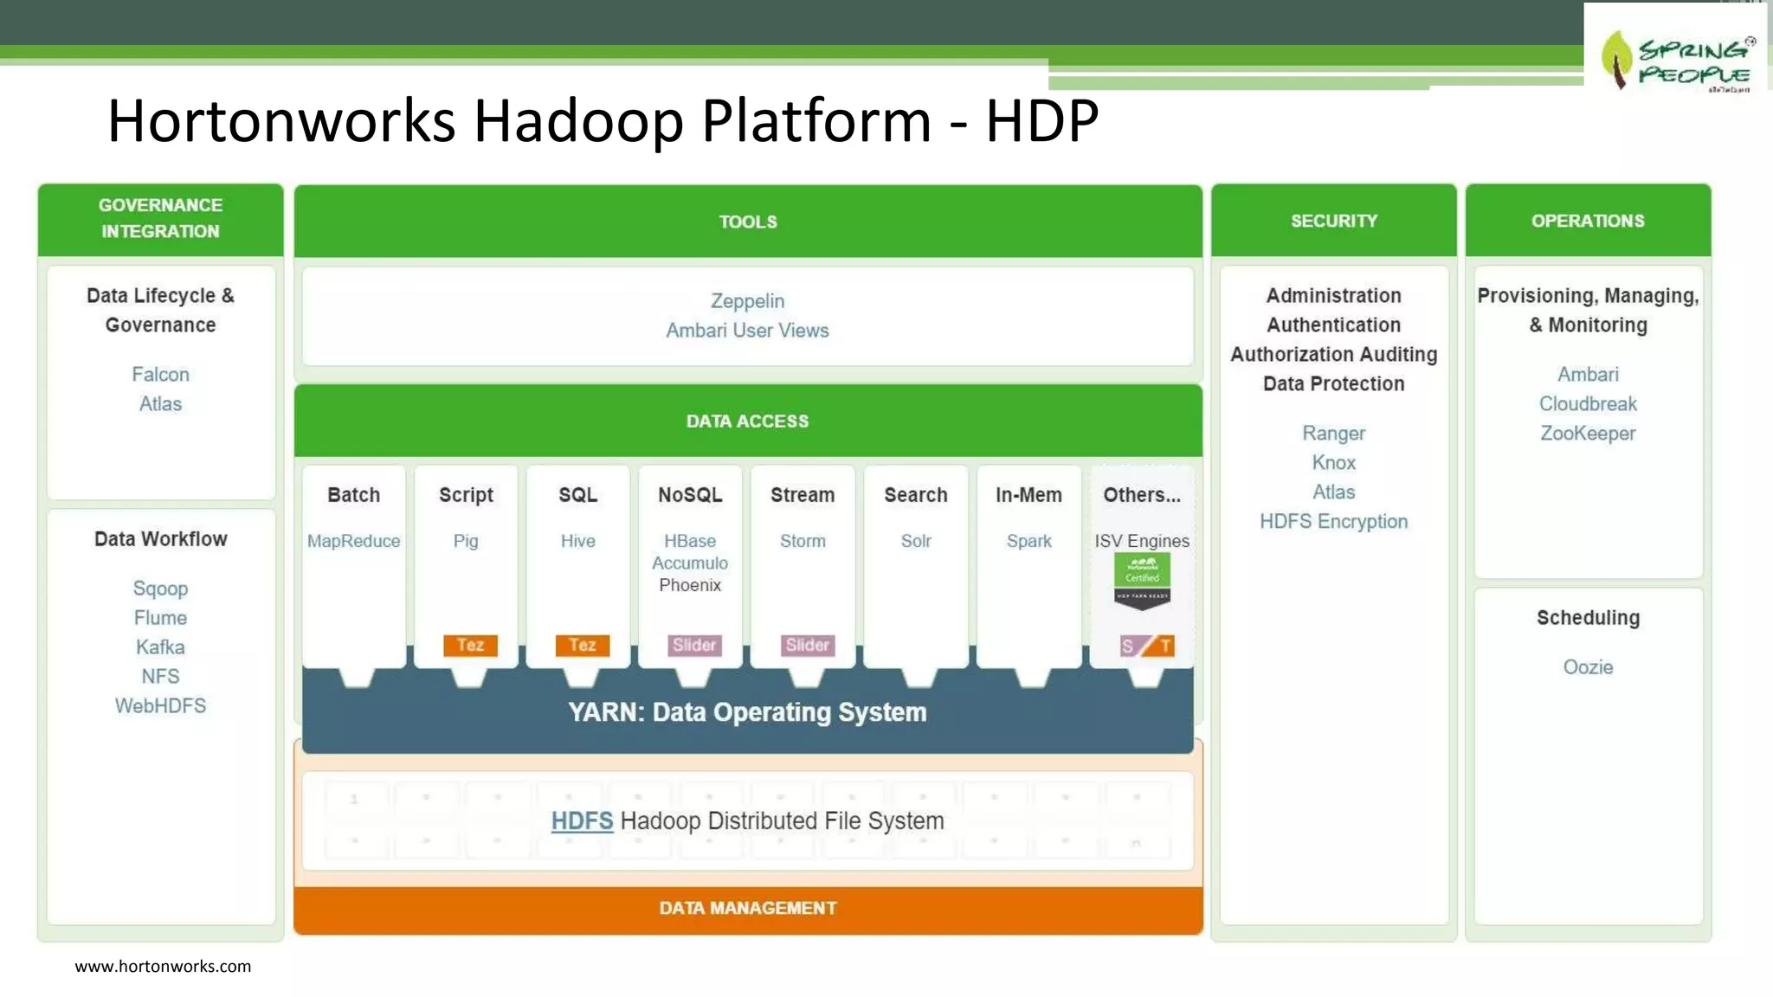Select the Security header
1773x997 pixels.
click(1333, 220)
